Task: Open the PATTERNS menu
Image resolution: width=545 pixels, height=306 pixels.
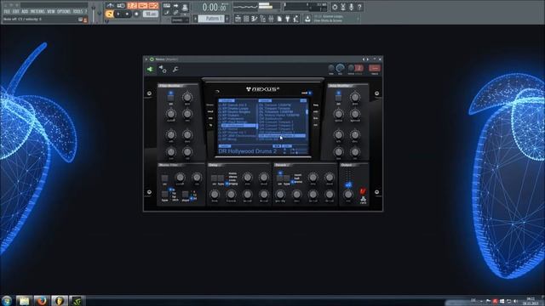Action: pos(37,11)
